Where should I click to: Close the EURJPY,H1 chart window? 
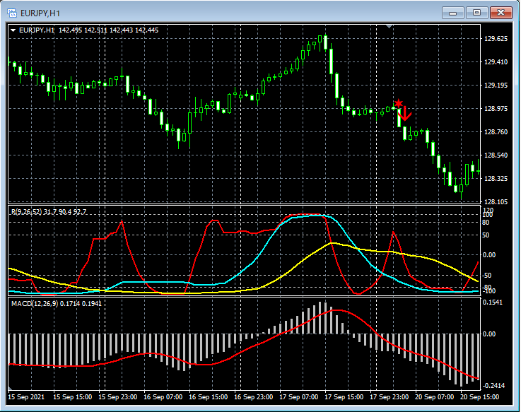[x=500, y=12]
